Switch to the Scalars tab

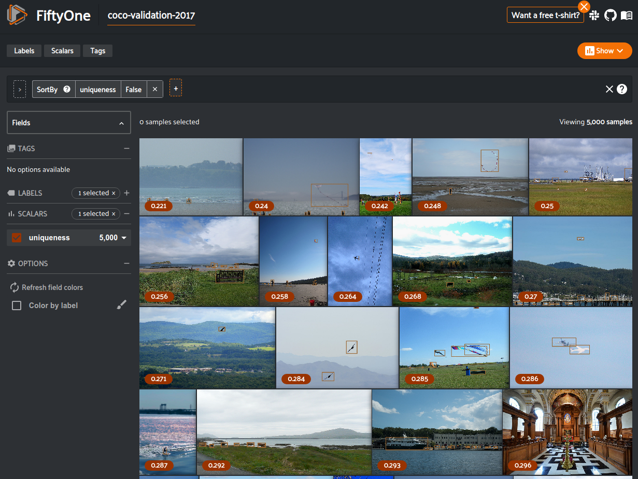[62, 51]
